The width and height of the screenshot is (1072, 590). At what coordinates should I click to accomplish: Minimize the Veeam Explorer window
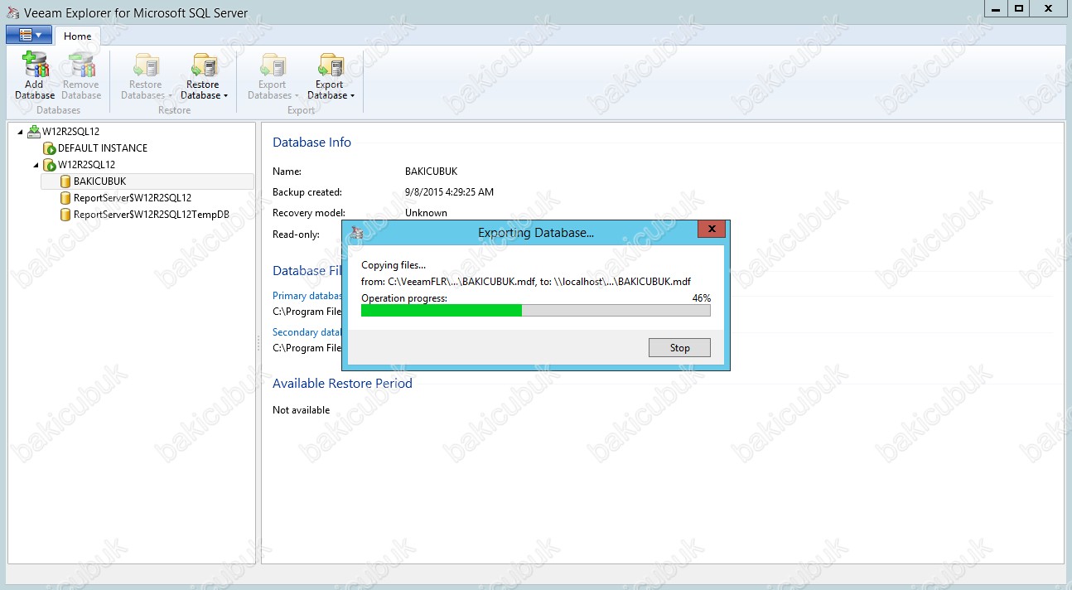[996, 8]
